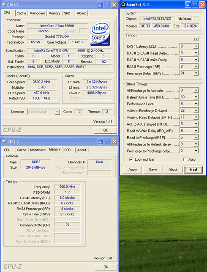207x272 pixels.
Task: Click the About button in MemSet
Action: tap(173, 170)
